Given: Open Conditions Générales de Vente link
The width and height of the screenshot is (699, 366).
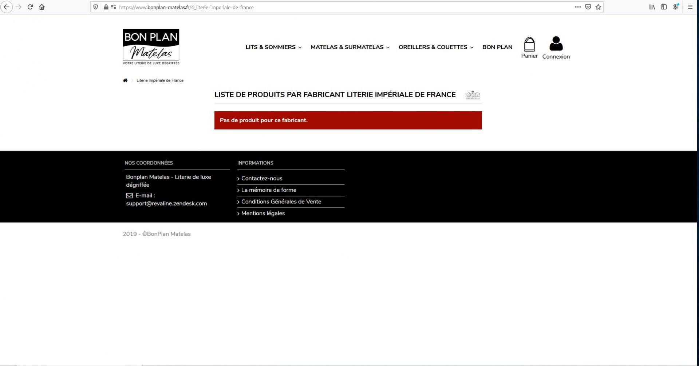Looking at the screenshot, I should (x=281, y=202).
